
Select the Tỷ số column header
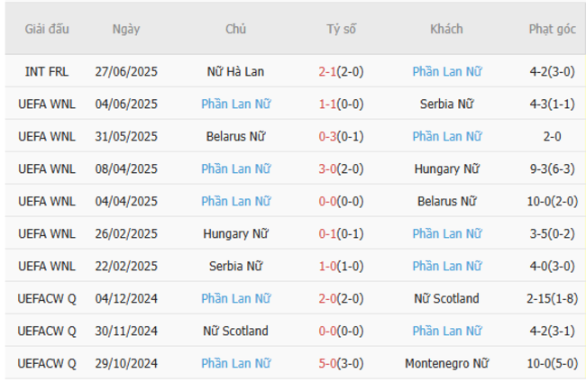(341, 29)
